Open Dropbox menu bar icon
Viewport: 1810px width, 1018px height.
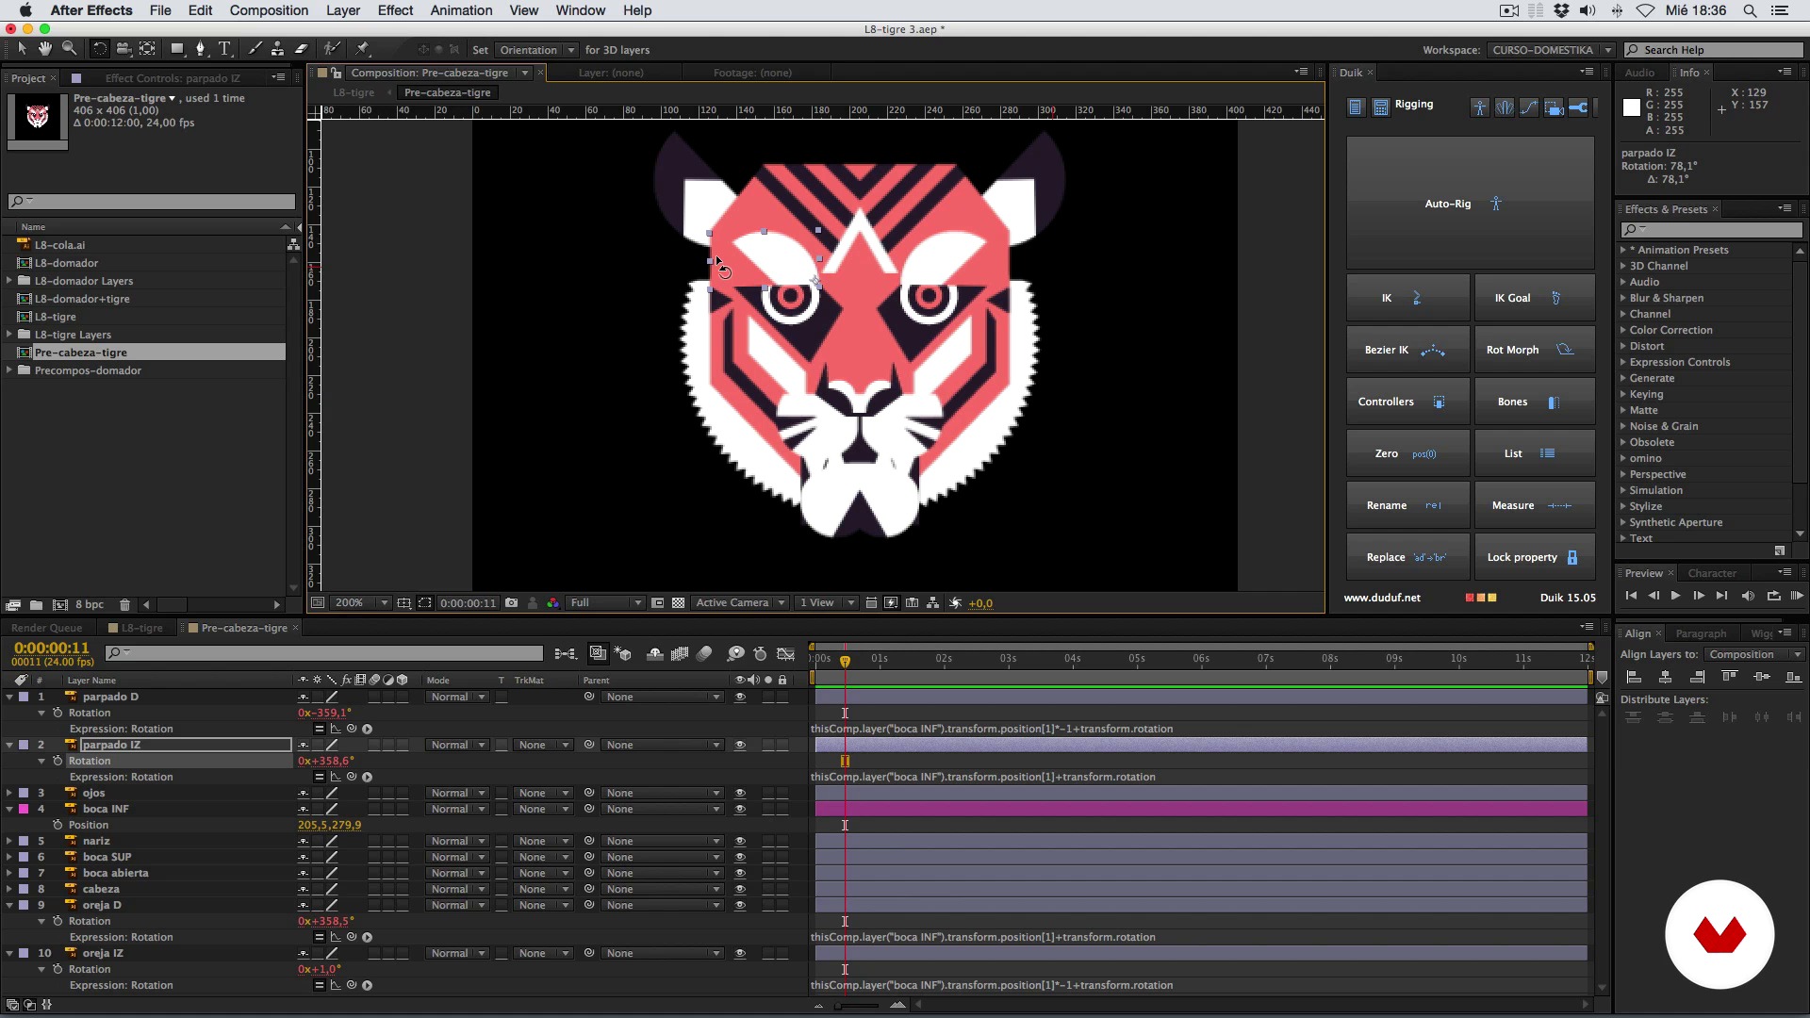point(1561,10)
